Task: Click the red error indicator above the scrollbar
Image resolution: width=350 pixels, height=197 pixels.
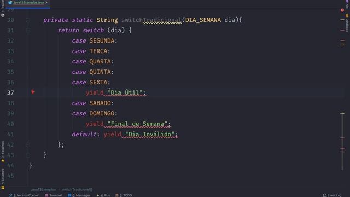Action: coord(342,10)
